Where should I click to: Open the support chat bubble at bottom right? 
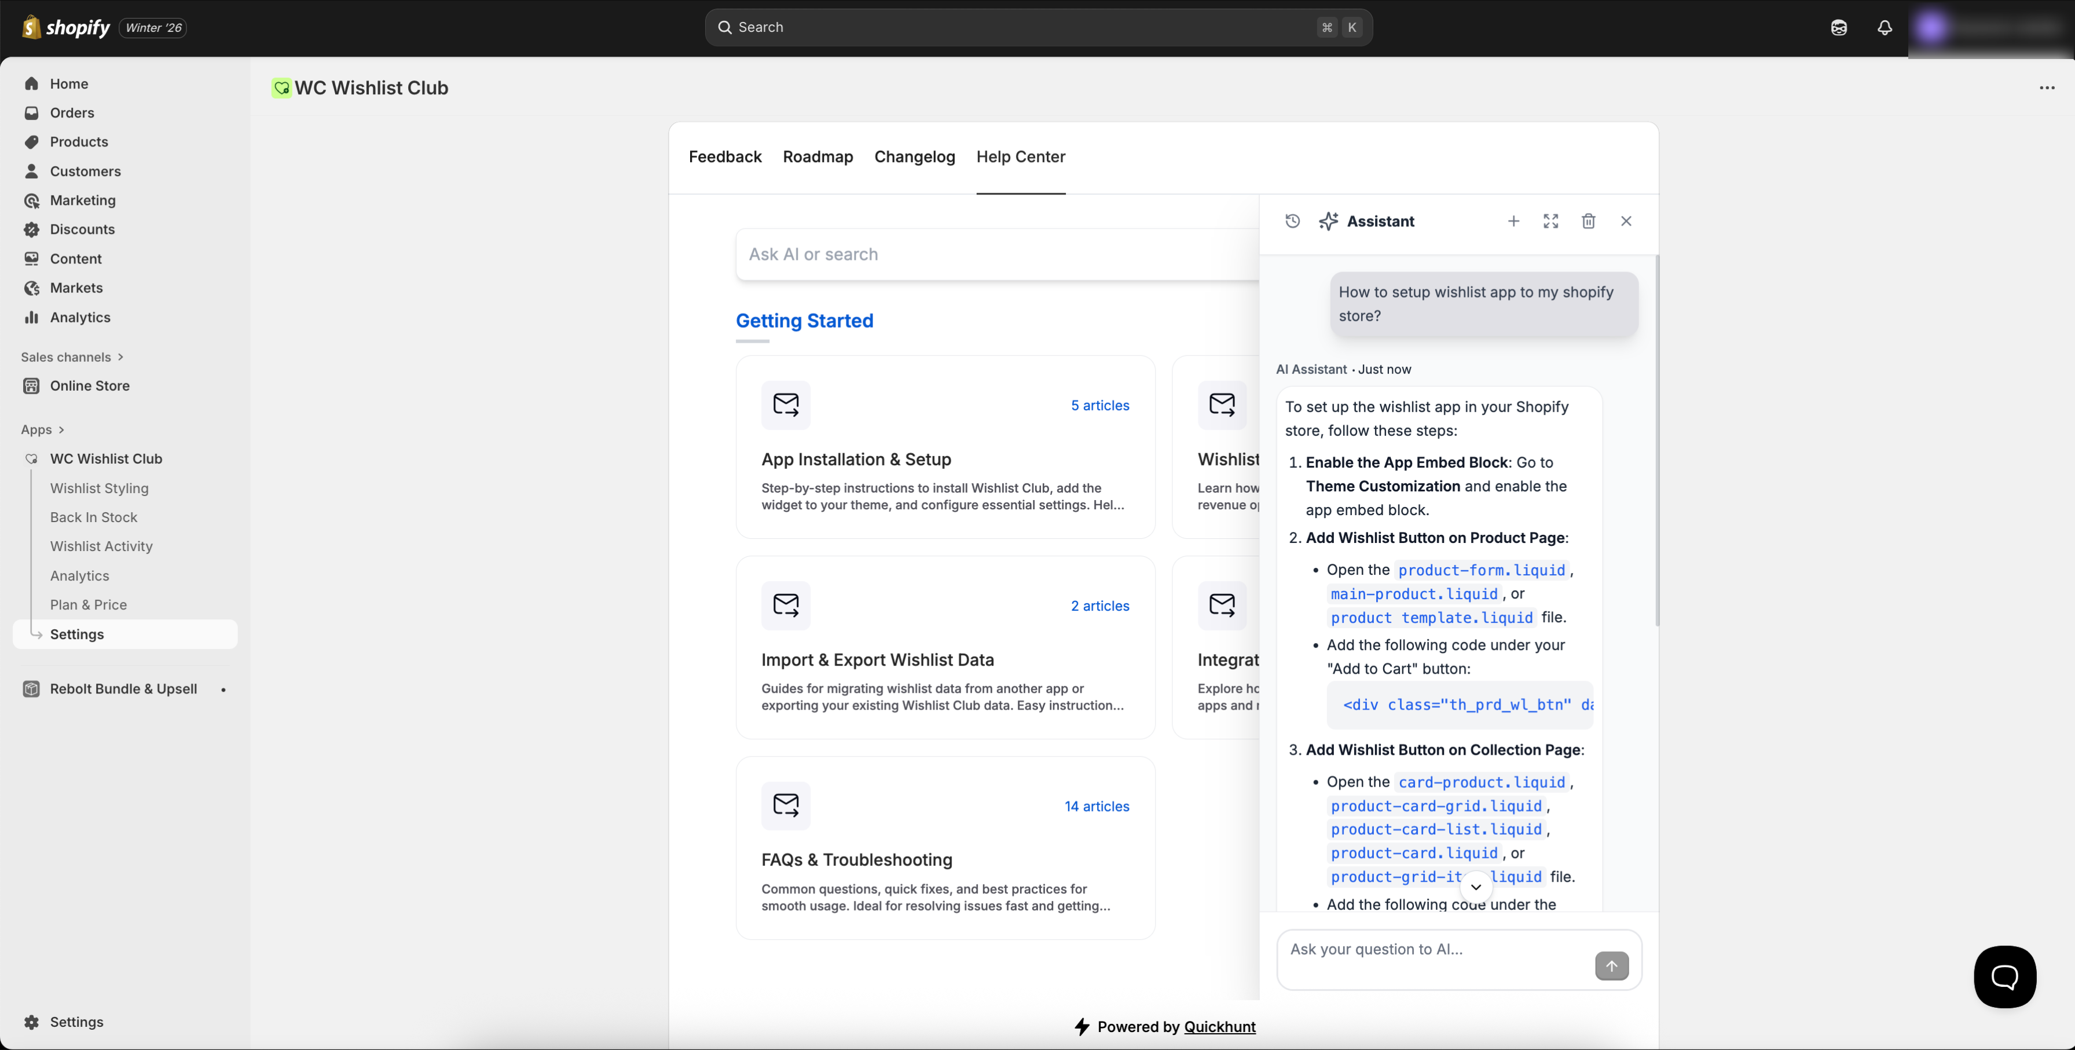tap(2005, 976)
